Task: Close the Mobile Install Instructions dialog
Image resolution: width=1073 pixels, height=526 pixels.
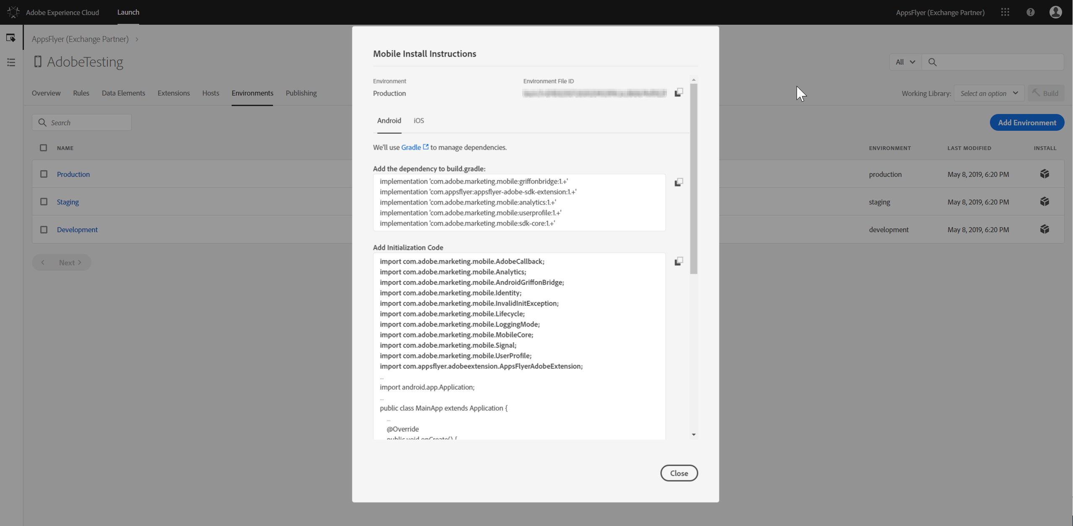Action: tap(678, 473)
